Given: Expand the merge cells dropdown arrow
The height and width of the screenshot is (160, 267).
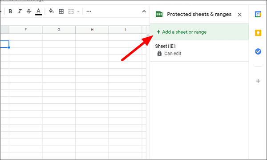Looking at the screenshot, I should tap(78, 12).
